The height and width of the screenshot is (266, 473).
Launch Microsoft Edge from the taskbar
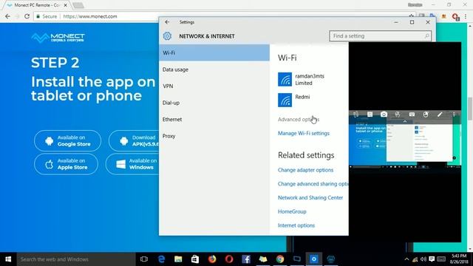[x=161, y=259]
